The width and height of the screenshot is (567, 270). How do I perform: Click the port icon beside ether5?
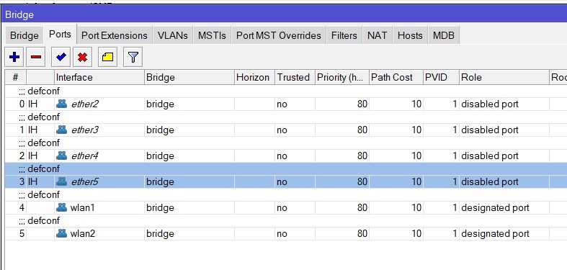(x=62, y=182)
